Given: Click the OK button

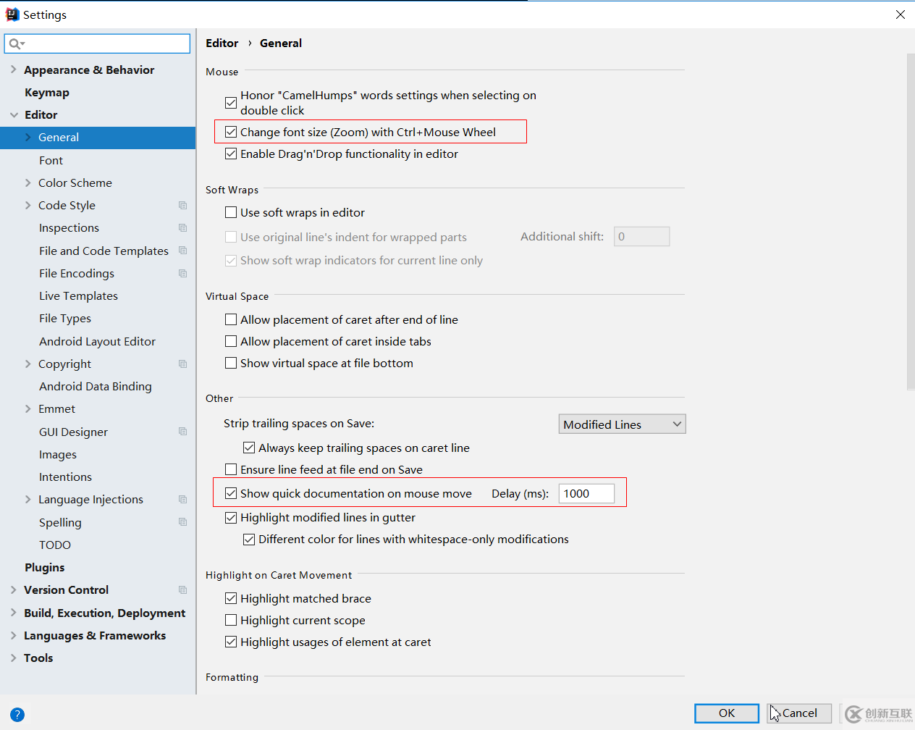Looking at the screenshot, I should (726, 713).
